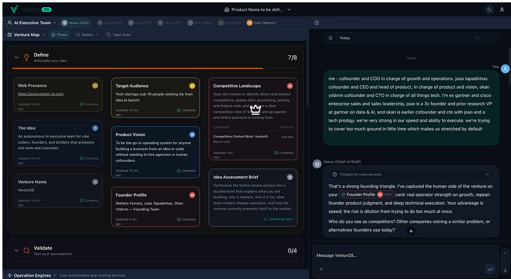
Task: Click the Idea Assessment Brief agent icon
Action: point(290,177)
